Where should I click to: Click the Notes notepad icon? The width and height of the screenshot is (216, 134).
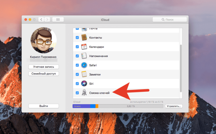[84, 74]
